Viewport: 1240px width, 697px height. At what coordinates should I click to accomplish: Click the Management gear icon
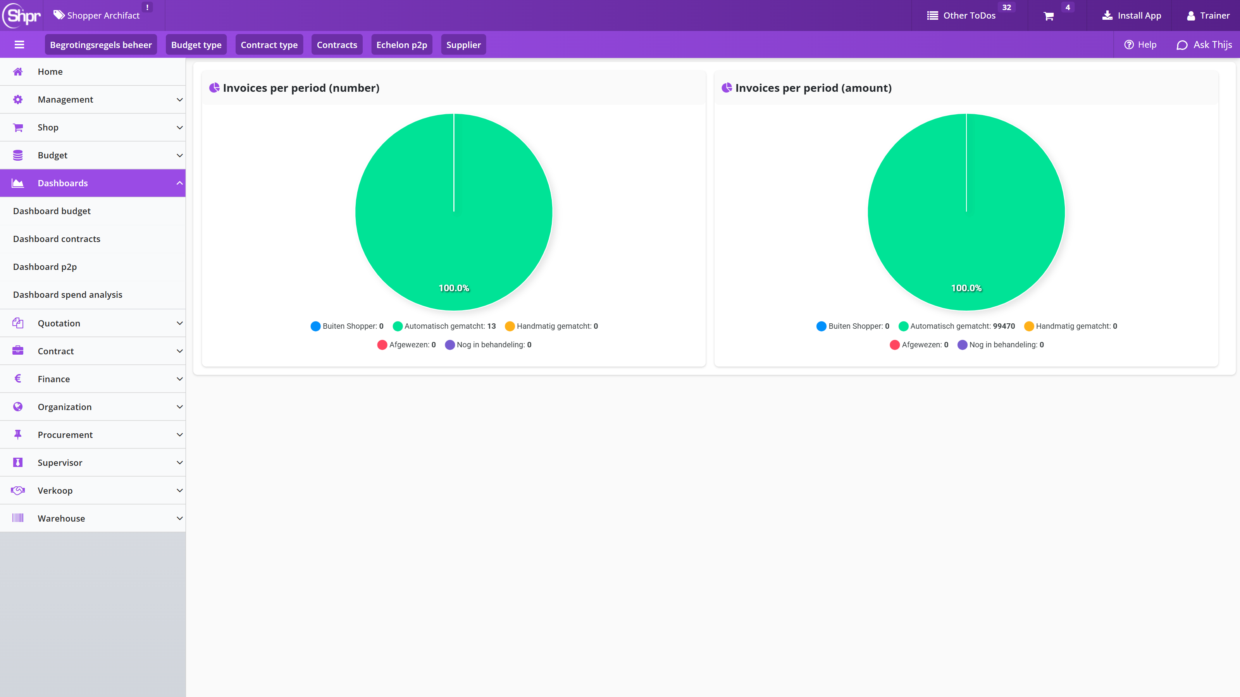point(18,100)
